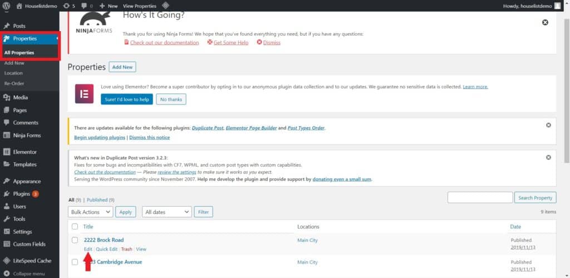Click the Dismiss this notice link

click(x=149, y=137)
